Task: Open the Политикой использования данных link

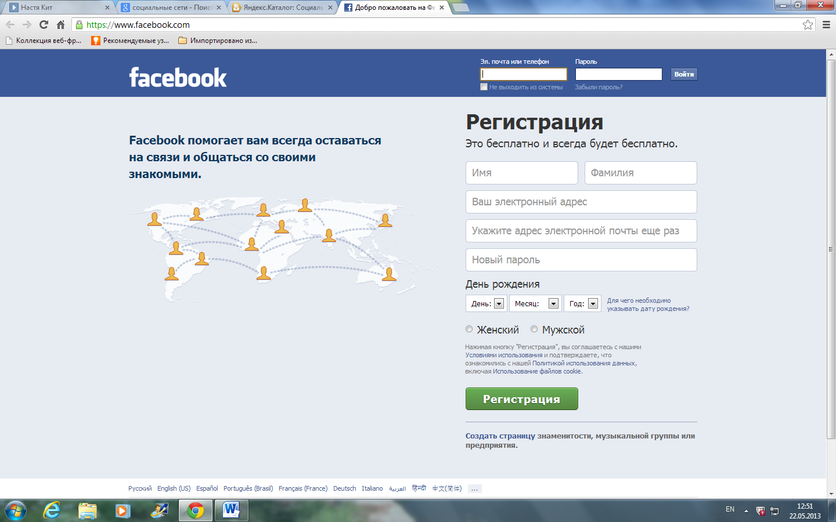Action: click(x=583, y=363)
